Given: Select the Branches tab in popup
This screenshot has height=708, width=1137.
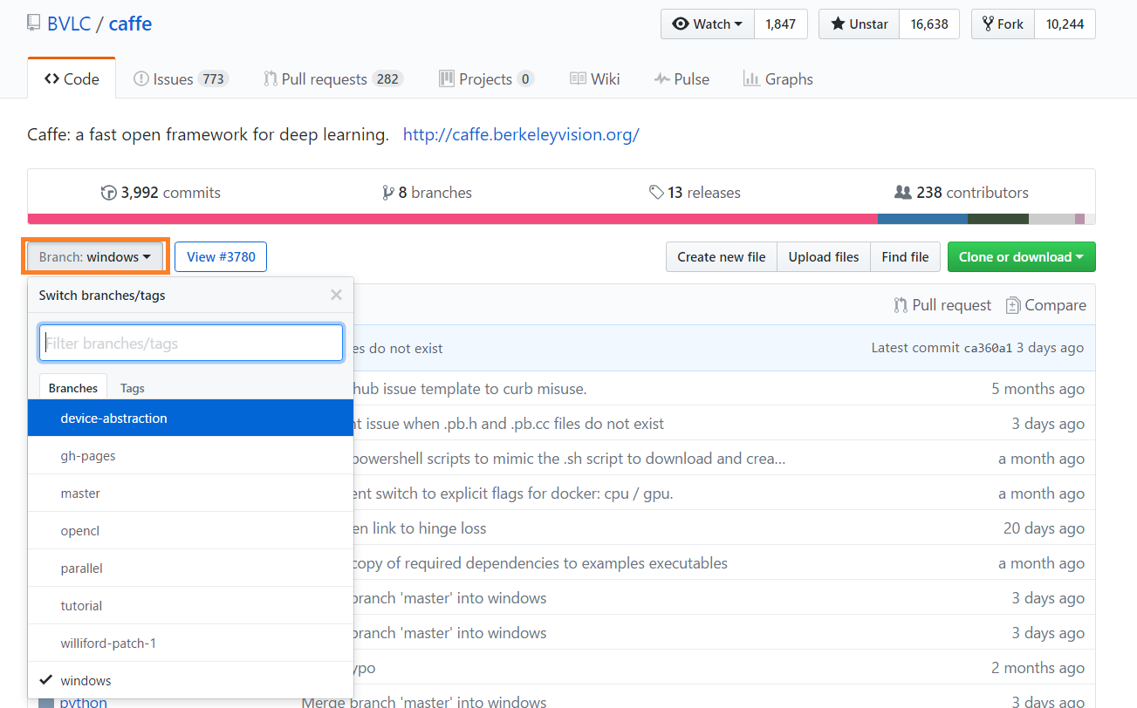Looking at the screenshot, I should tap(73, 388).
